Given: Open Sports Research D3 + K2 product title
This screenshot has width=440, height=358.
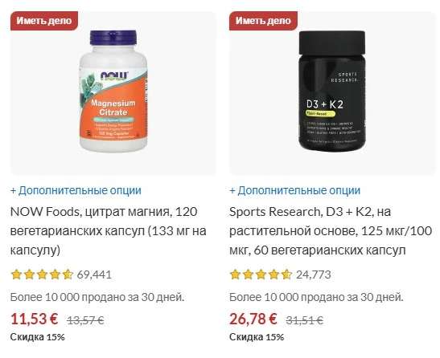Looking at the screenshot, I should point(331,231).
